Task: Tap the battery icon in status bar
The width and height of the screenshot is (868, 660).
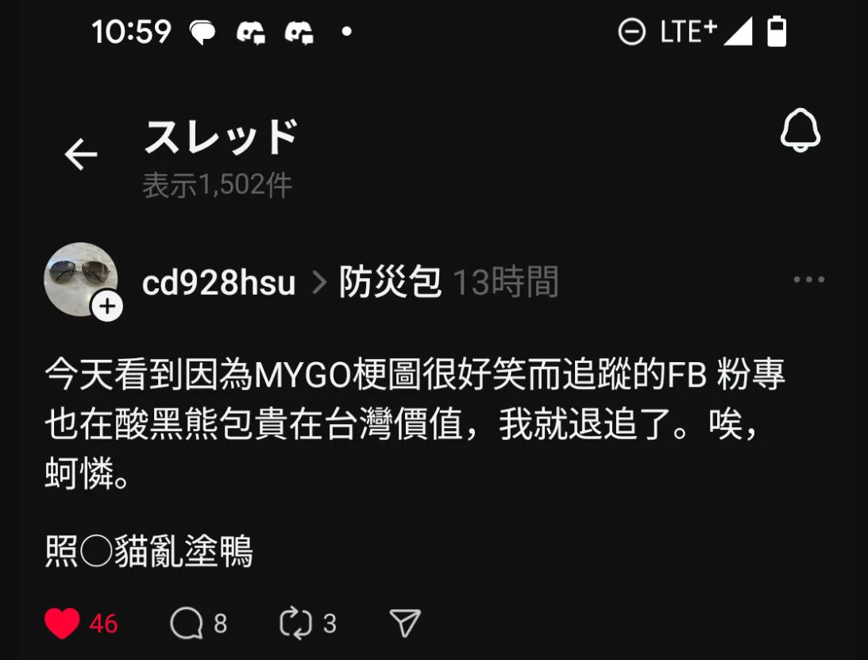Action: (x=777, y=32)
